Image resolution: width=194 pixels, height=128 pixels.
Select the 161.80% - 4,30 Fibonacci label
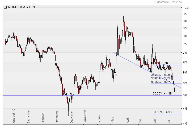point(162,112)
